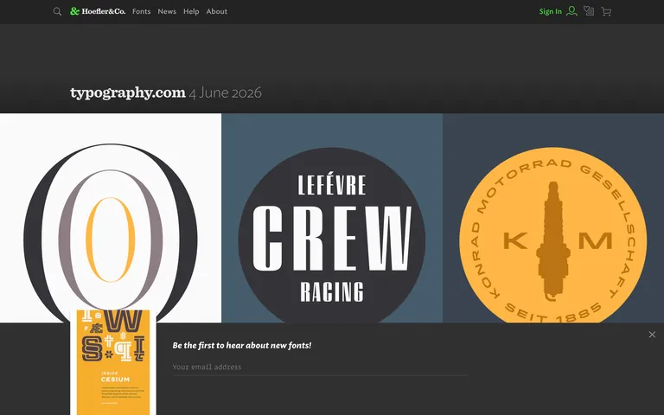Open the search magnifier icon

(57, 11)
